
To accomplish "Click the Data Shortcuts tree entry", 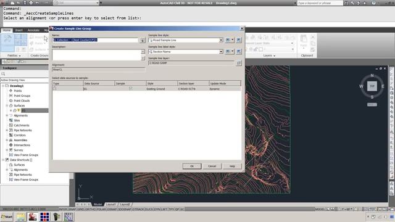I will click(x=20, y=160).
